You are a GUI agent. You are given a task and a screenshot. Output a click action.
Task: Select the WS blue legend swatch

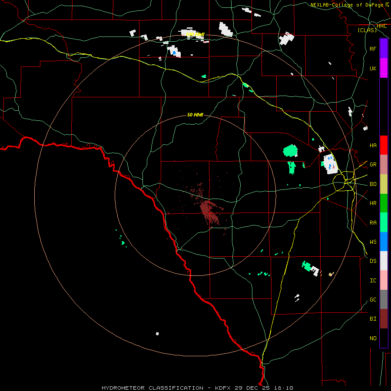(384, 242)
